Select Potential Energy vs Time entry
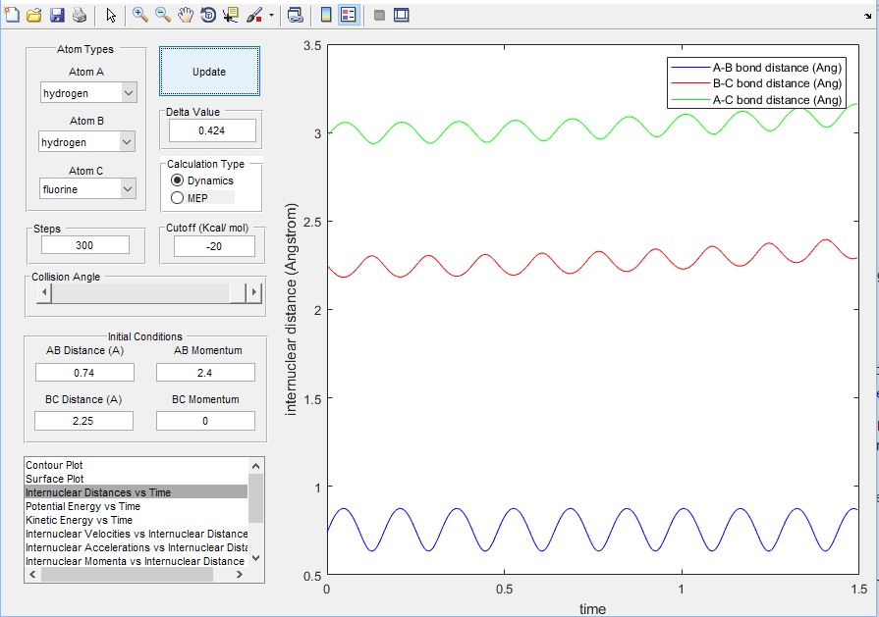 tap(137, 506)
